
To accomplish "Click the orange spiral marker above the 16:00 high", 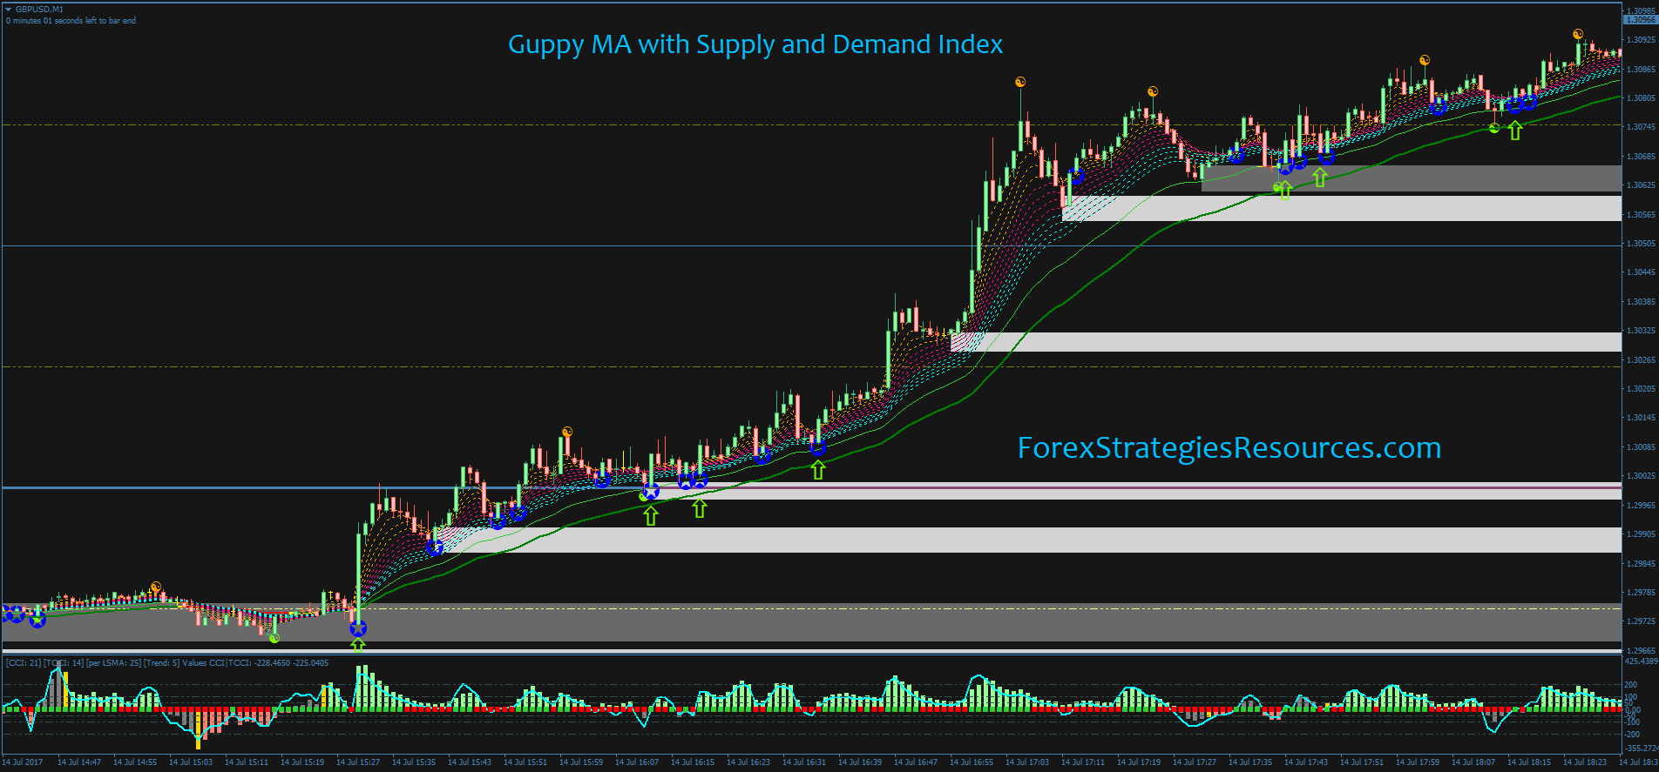I will [567, 432].
